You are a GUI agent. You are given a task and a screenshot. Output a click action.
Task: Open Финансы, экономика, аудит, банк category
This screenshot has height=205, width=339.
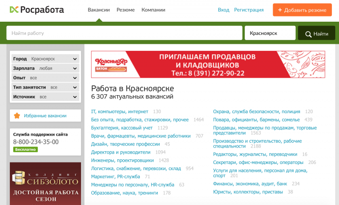250,184
